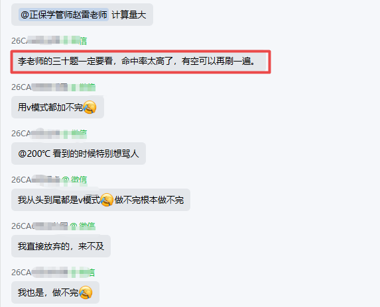Click the @200℃ mention in message
This screenshot has height=307, width=380.
(34, 153)
